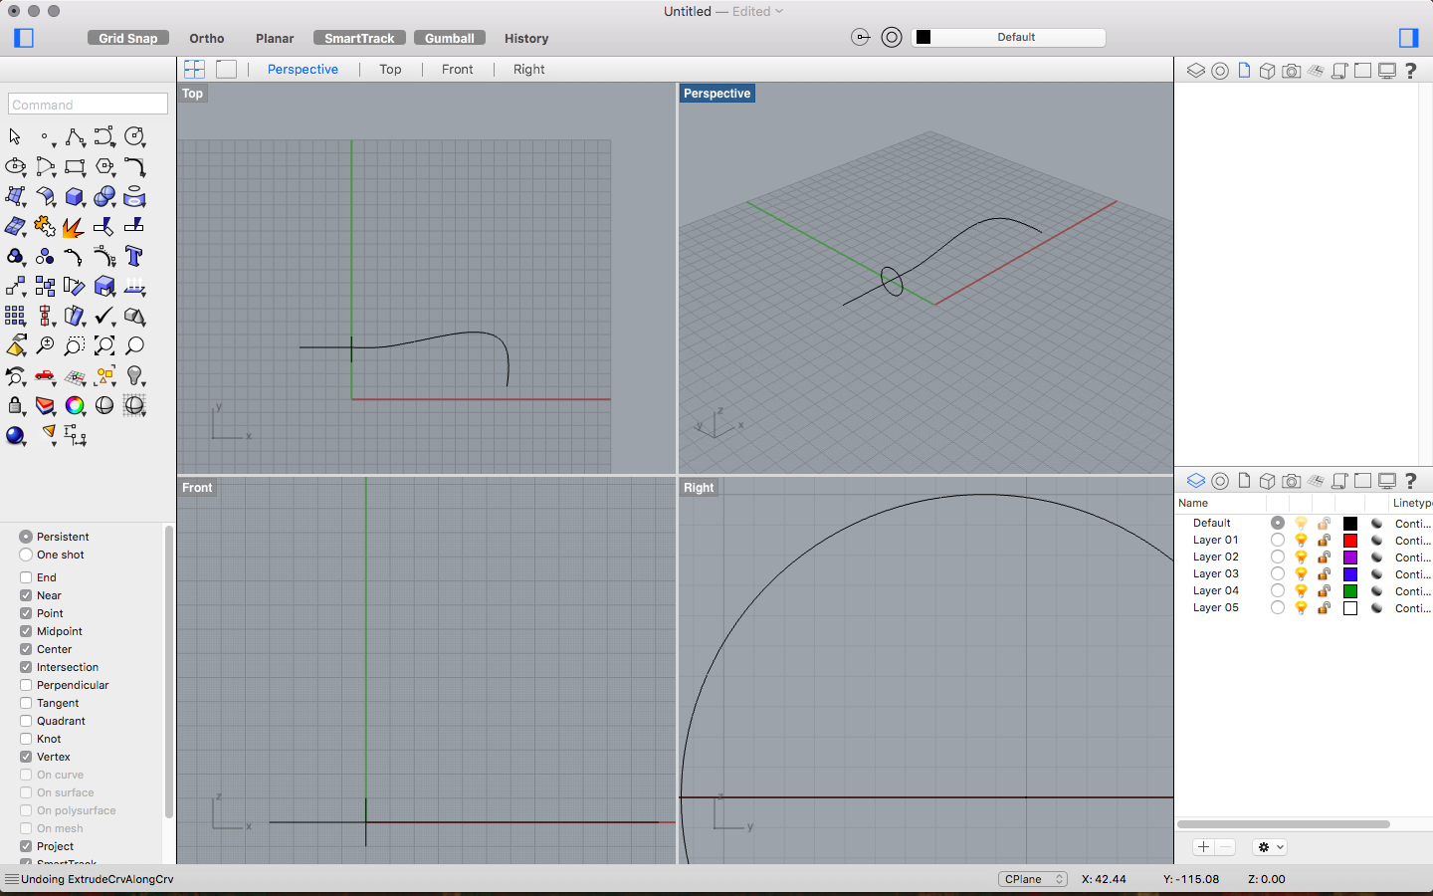Change Layer 03 blue color swatch
The image size is (1433, 896).
coord(1350,573)
